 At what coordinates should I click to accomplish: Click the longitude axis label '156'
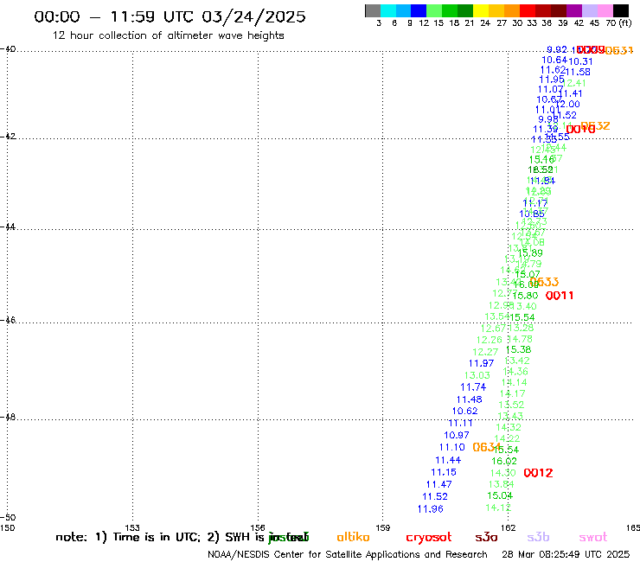click(x=258, y=527)
